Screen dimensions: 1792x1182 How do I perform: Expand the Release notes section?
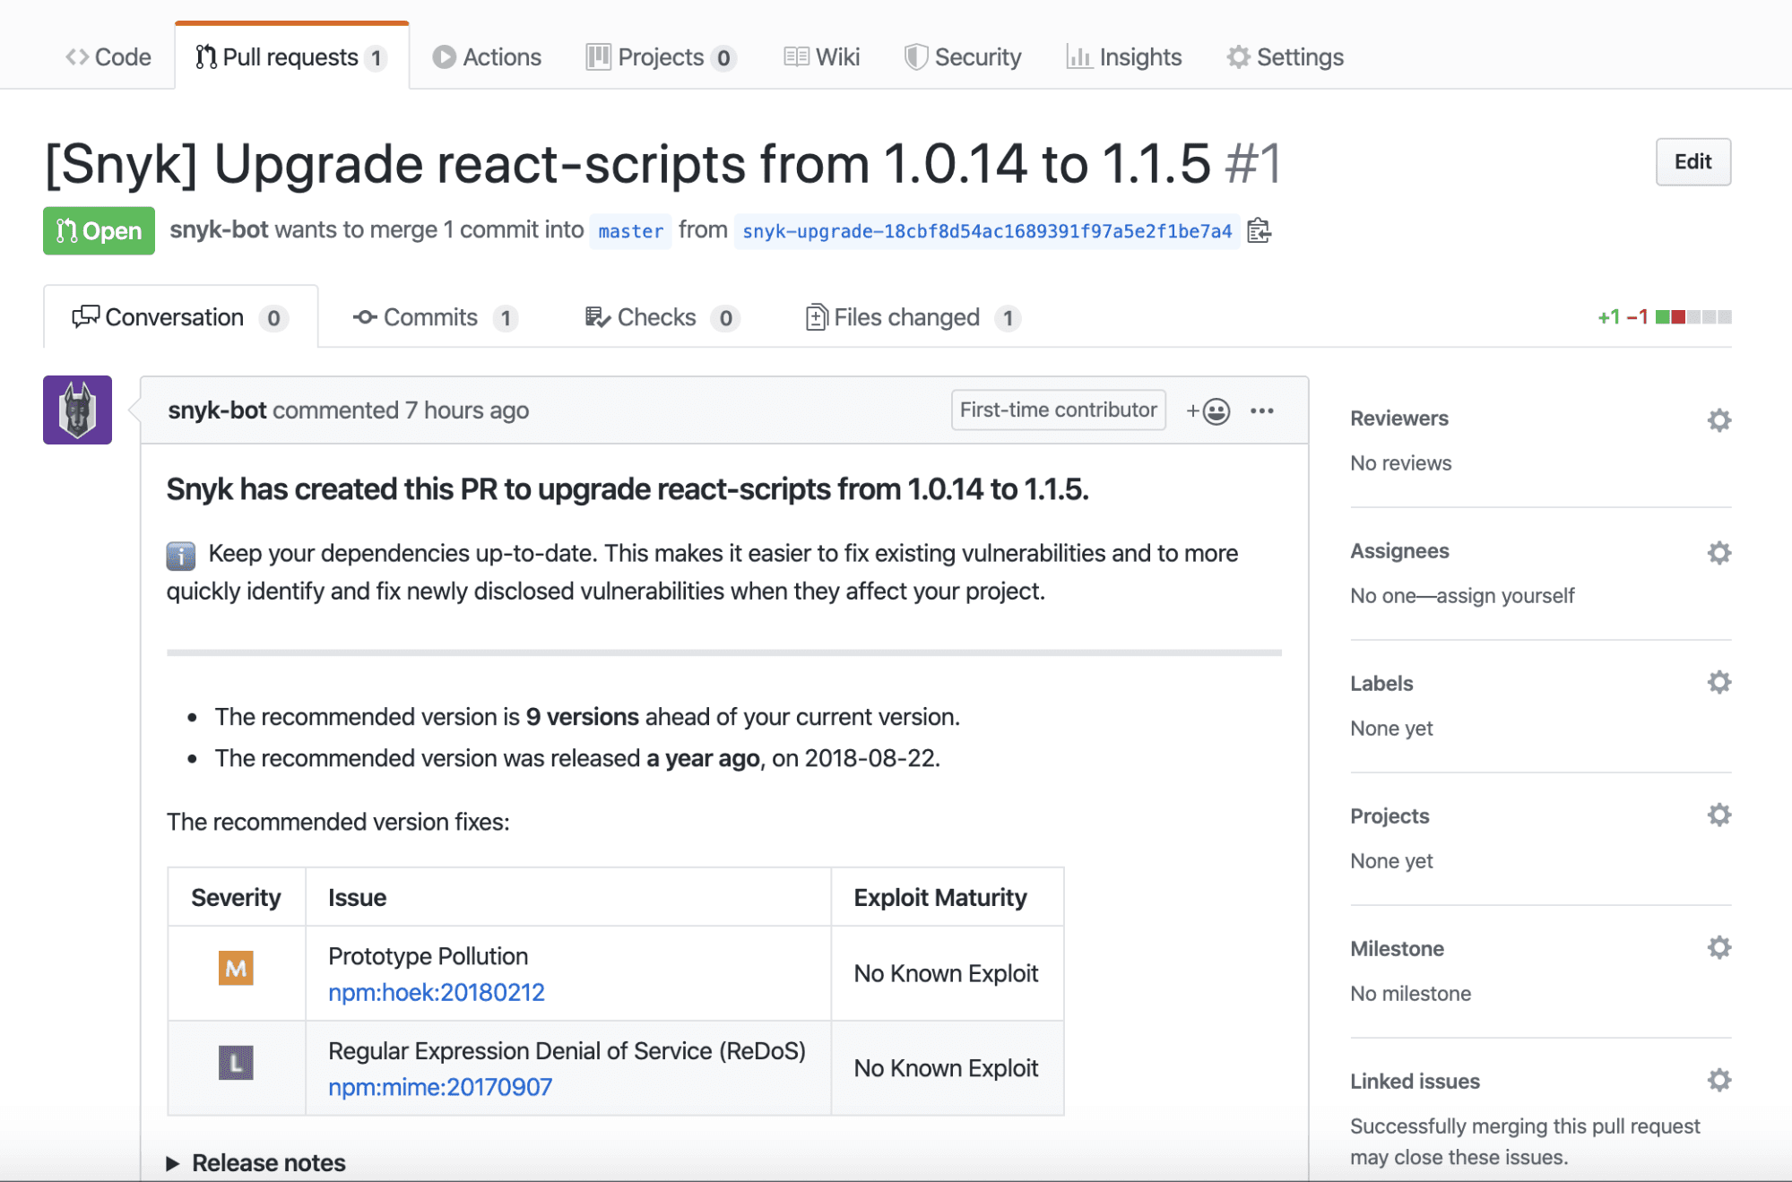click(256, 1162)
